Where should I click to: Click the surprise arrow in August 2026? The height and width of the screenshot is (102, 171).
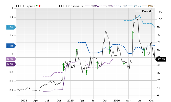(144, 52)
